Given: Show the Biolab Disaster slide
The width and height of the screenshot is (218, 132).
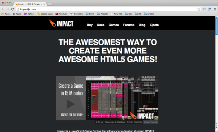Looking at the screenshot, I should pos(134,122).
